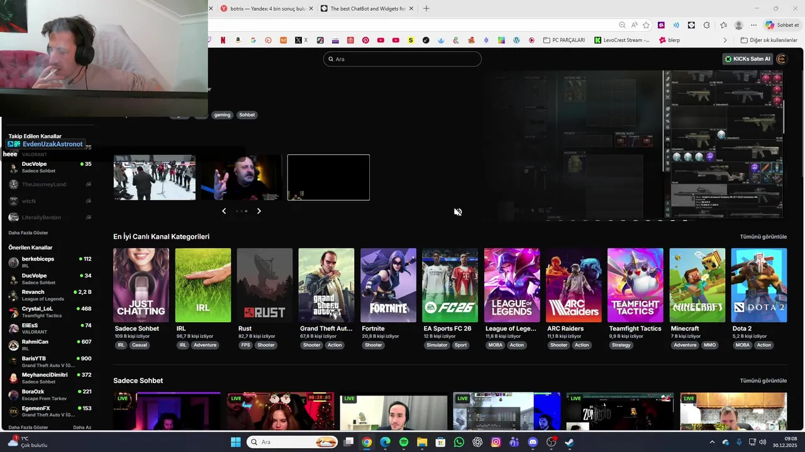Expand followed channels with Daha Fazla Göster
Screen dimensions: 805x452
28,233
